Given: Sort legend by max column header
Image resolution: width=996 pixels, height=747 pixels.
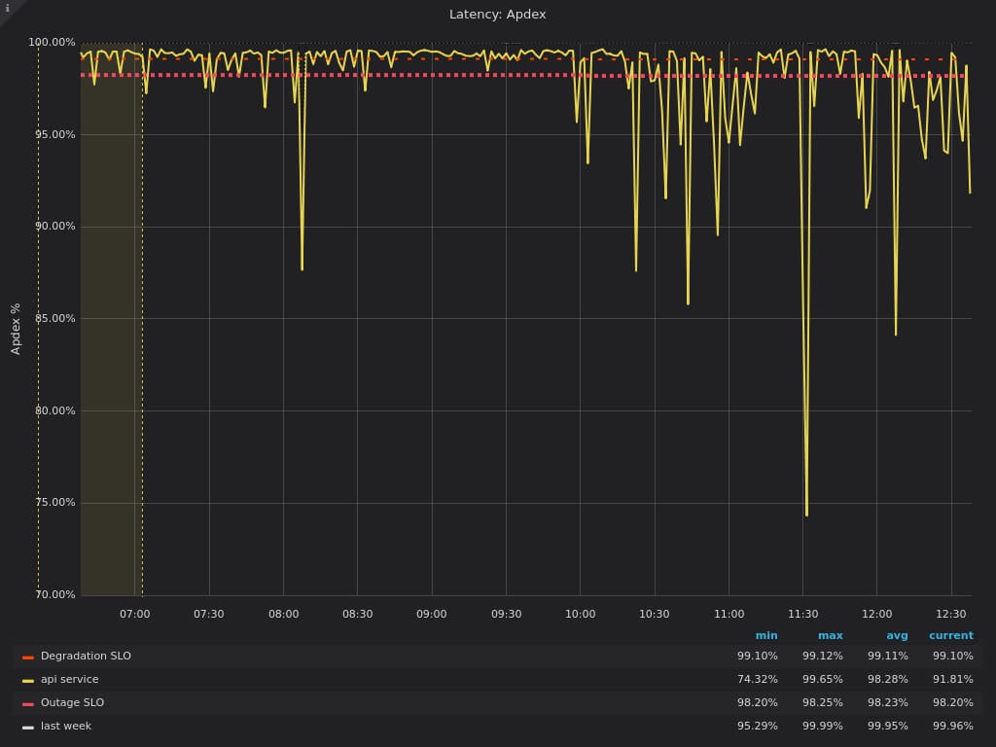Looking at the screenshot, I should (831, 635).
